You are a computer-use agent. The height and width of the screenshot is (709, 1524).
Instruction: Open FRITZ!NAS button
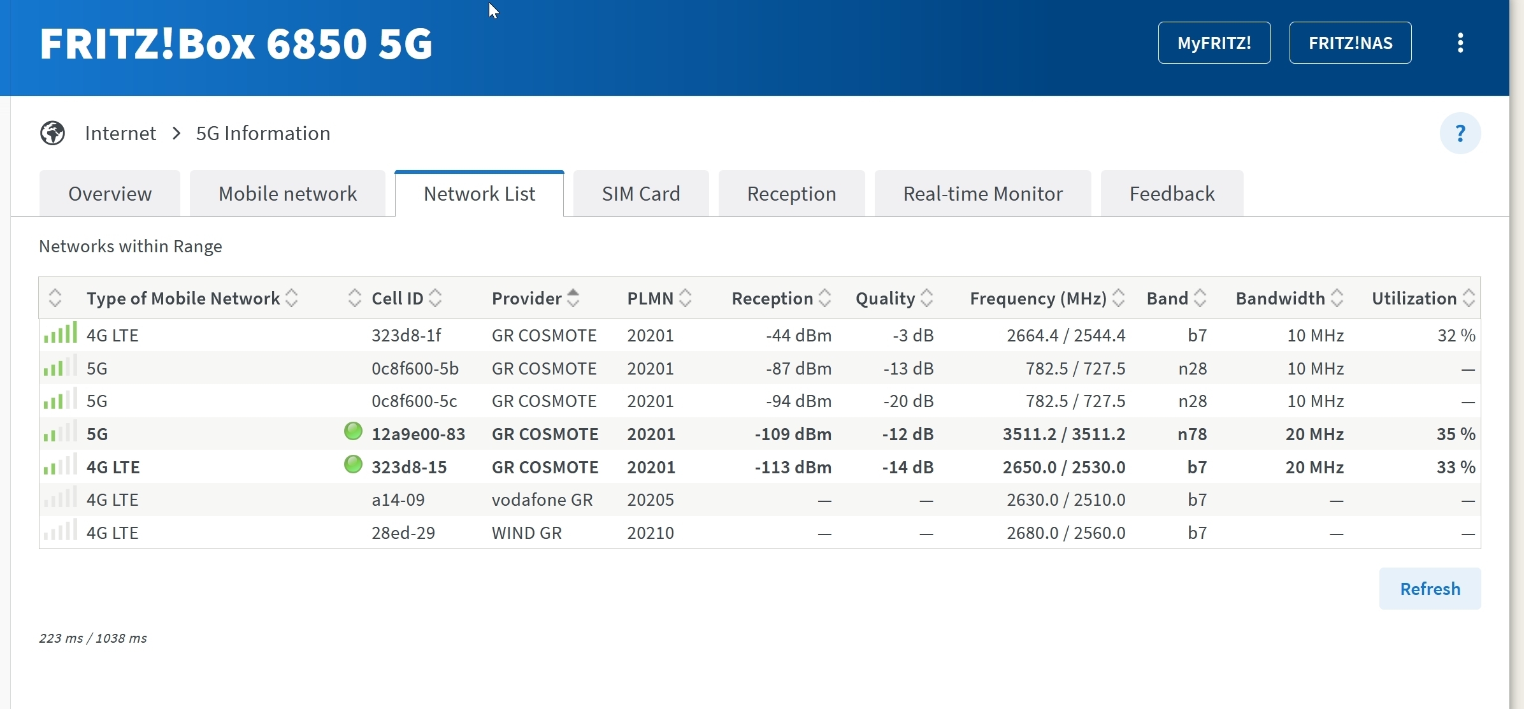[x=1350, y=43]
